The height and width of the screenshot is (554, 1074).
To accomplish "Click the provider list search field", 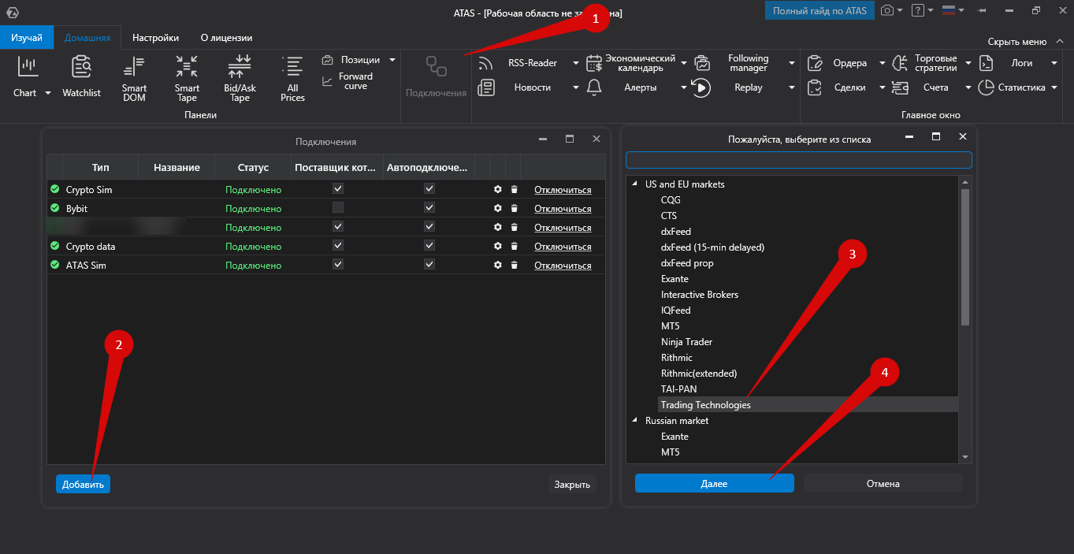I will tap(798, 160).
